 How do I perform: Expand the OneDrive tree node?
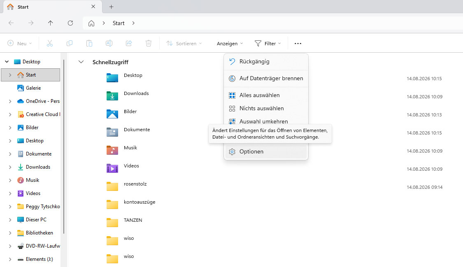(10, 101)
